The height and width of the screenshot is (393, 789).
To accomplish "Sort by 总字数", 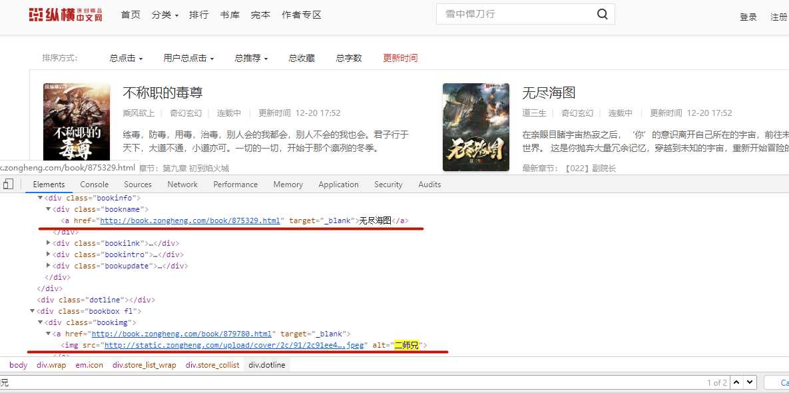I will (349, 59).
